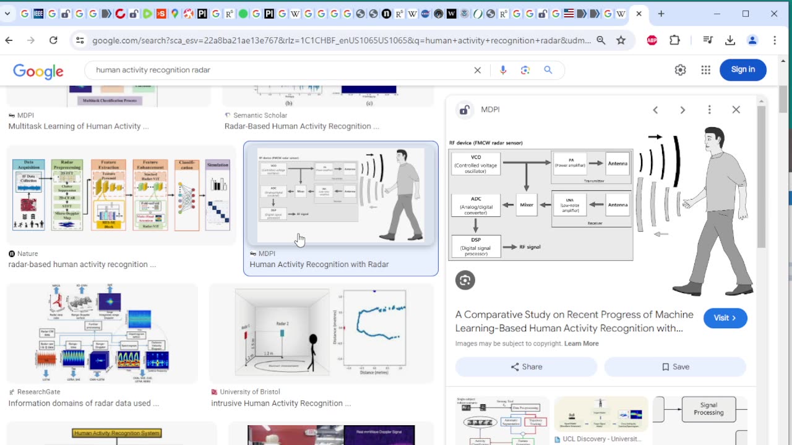Open the Chrome downloads icon
The width and height of the screenshot is (792, 445).
(730, 40)
